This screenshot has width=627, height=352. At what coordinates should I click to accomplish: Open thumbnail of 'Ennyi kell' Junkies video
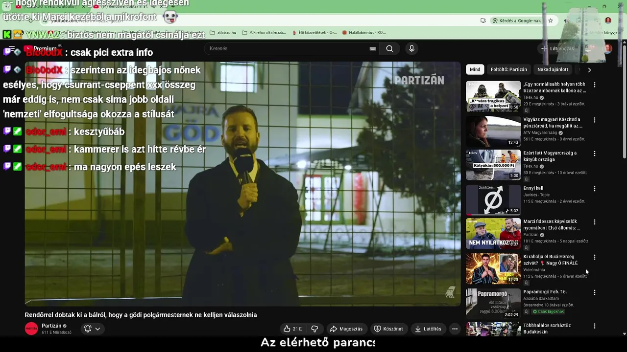click(x=493, y=200)
